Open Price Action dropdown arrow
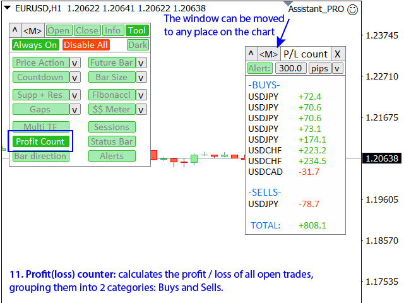 [75, 62]
